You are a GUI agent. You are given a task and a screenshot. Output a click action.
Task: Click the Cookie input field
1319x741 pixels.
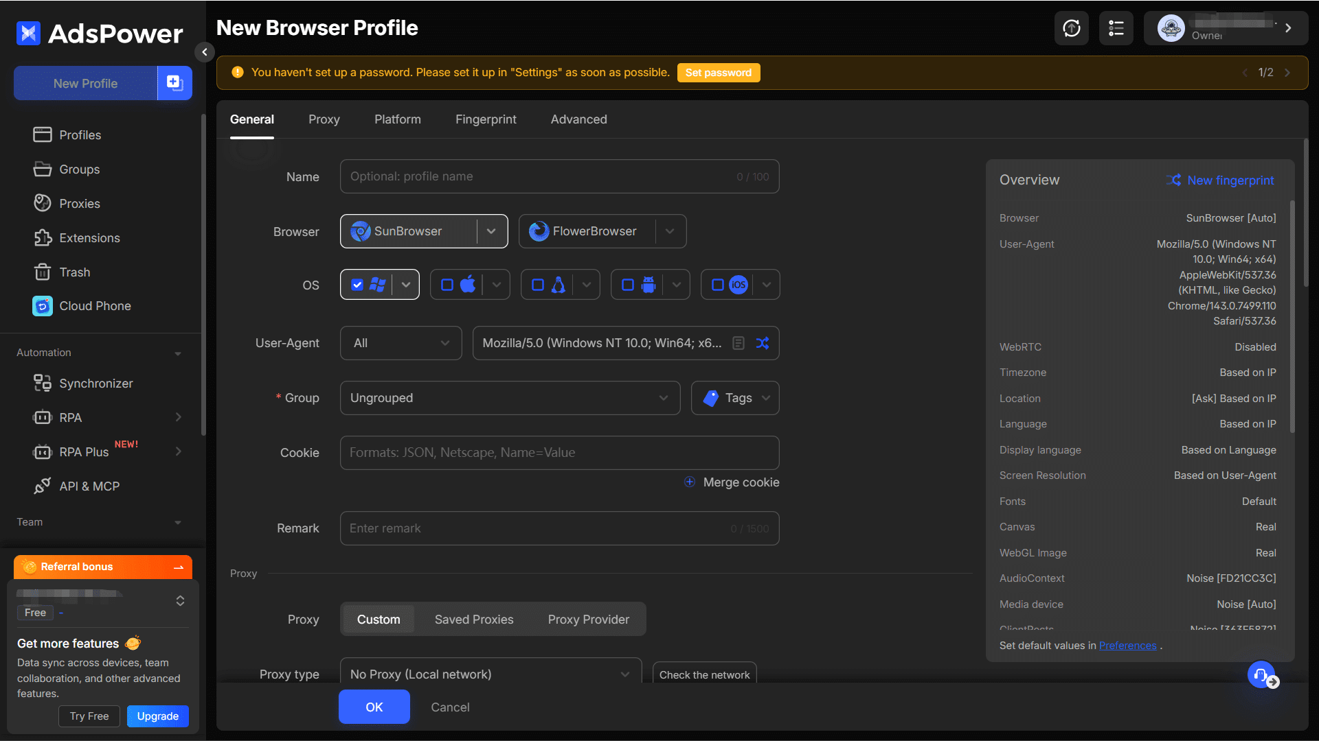tap(560, 453)
